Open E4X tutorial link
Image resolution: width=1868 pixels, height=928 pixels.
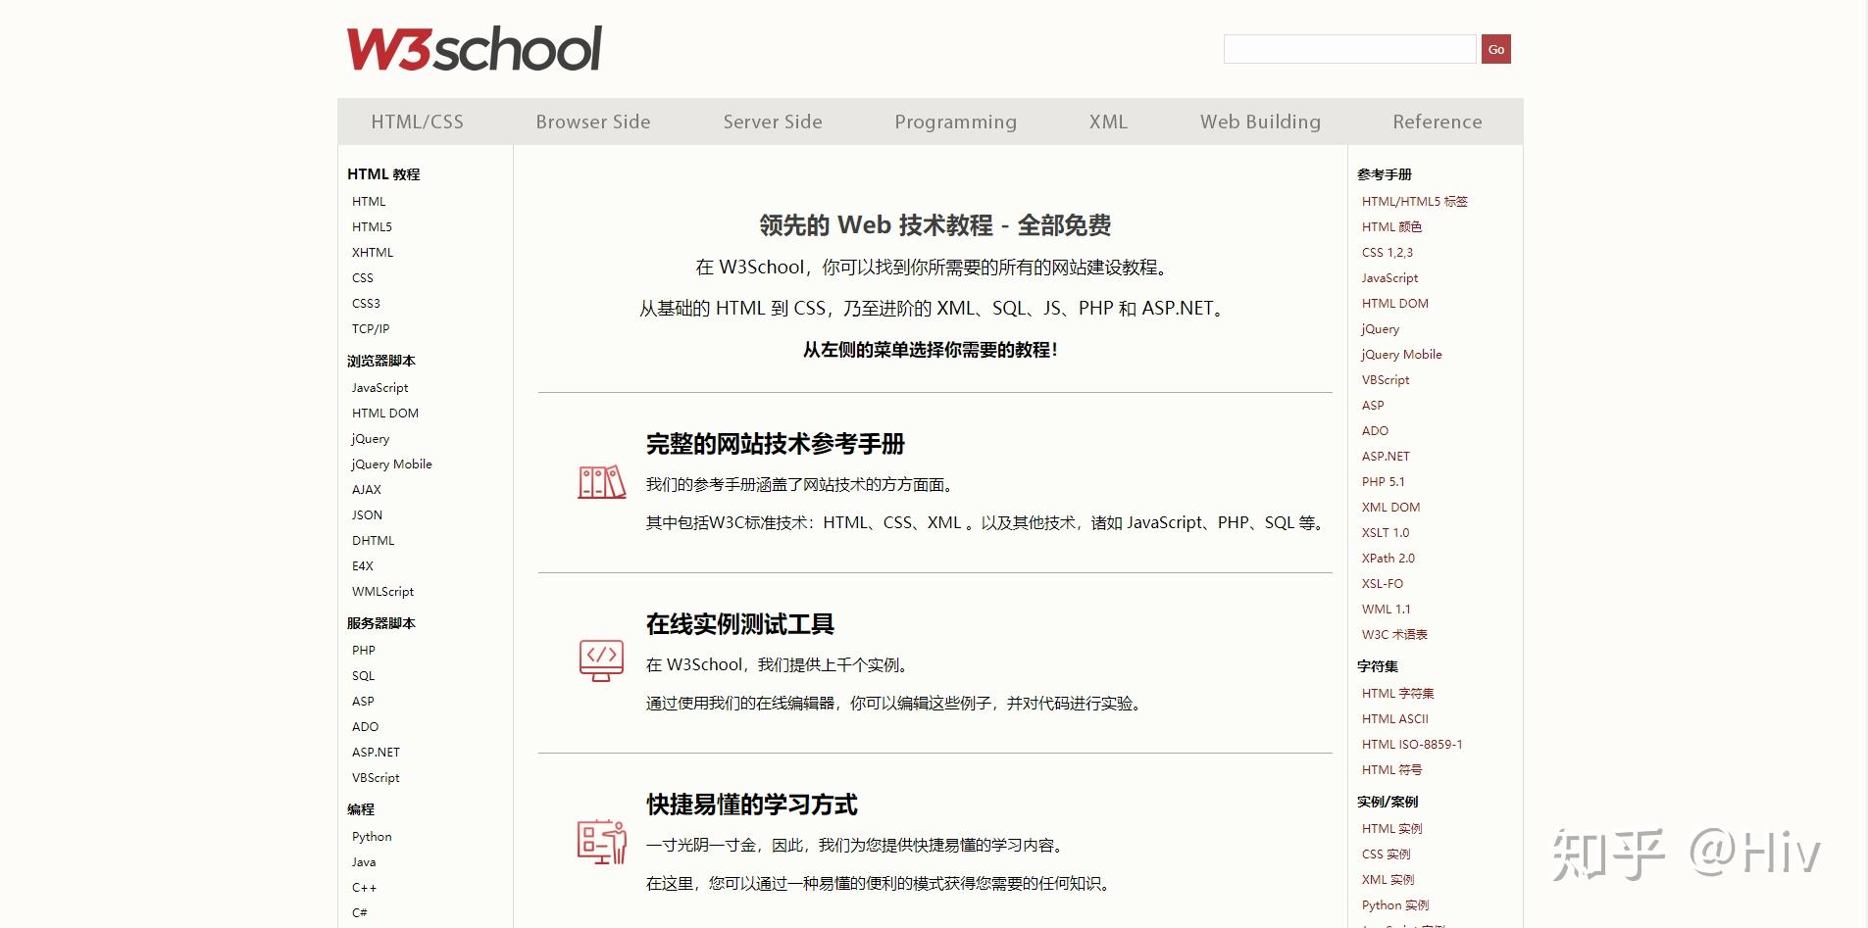click(x=363, y=565)
